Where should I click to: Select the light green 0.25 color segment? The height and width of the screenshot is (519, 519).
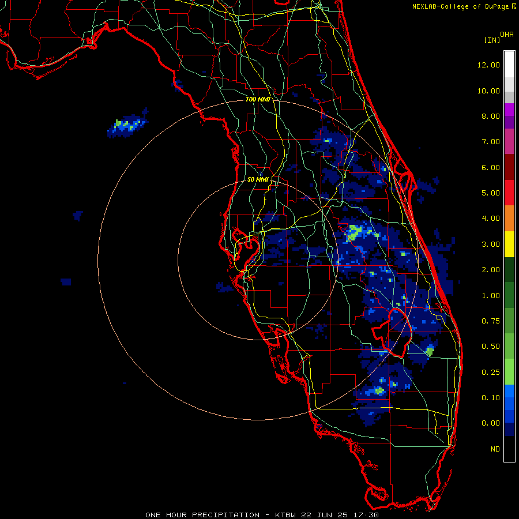pos(509,372)
